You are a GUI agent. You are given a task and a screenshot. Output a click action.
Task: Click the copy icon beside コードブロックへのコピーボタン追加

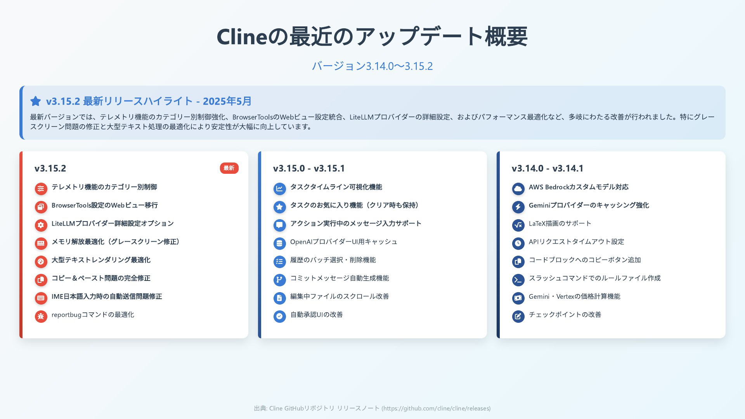[x=518, y=261]
